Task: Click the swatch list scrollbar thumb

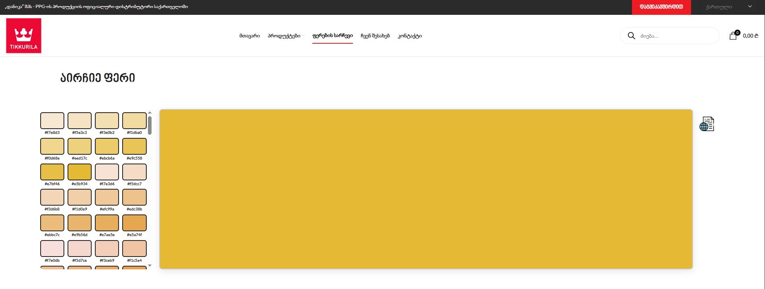Action: coord(150,125)
